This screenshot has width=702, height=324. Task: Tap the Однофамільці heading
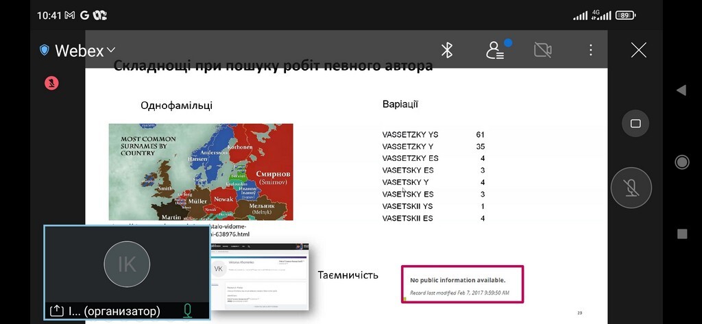pos(176,105)
